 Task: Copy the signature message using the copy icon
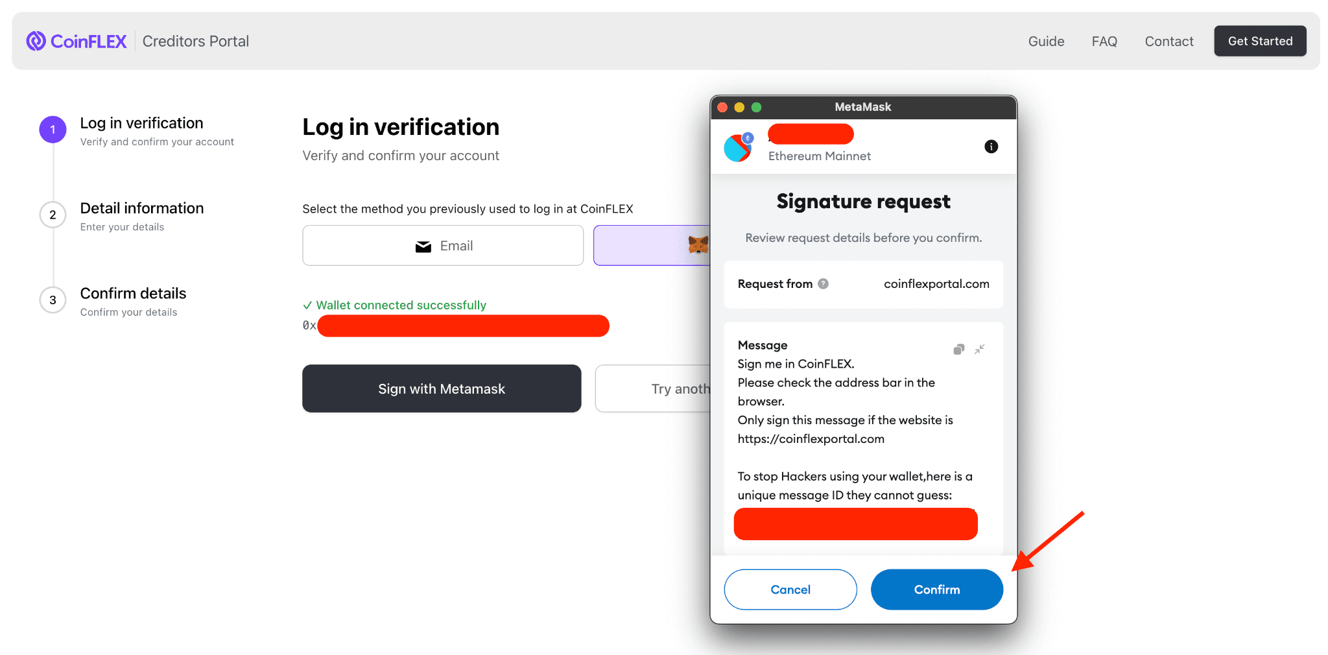958,349
